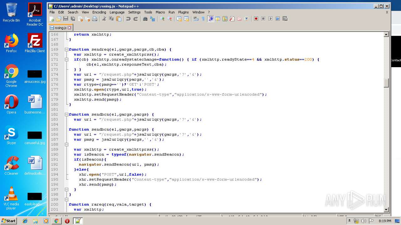Open the Plugins menu
401x225 pixels.
click(x=183, y=12)
